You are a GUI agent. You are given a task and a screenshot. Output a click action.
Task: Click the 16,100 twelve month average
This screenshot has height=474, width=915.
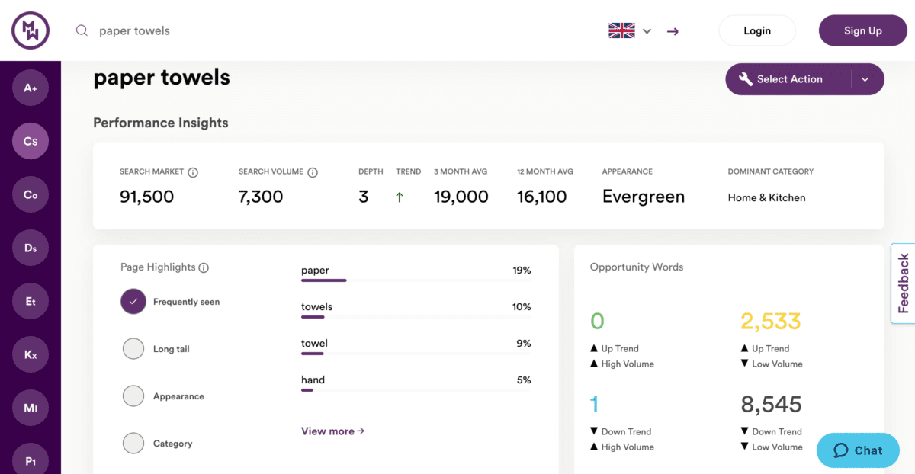[x=542, y=197]
